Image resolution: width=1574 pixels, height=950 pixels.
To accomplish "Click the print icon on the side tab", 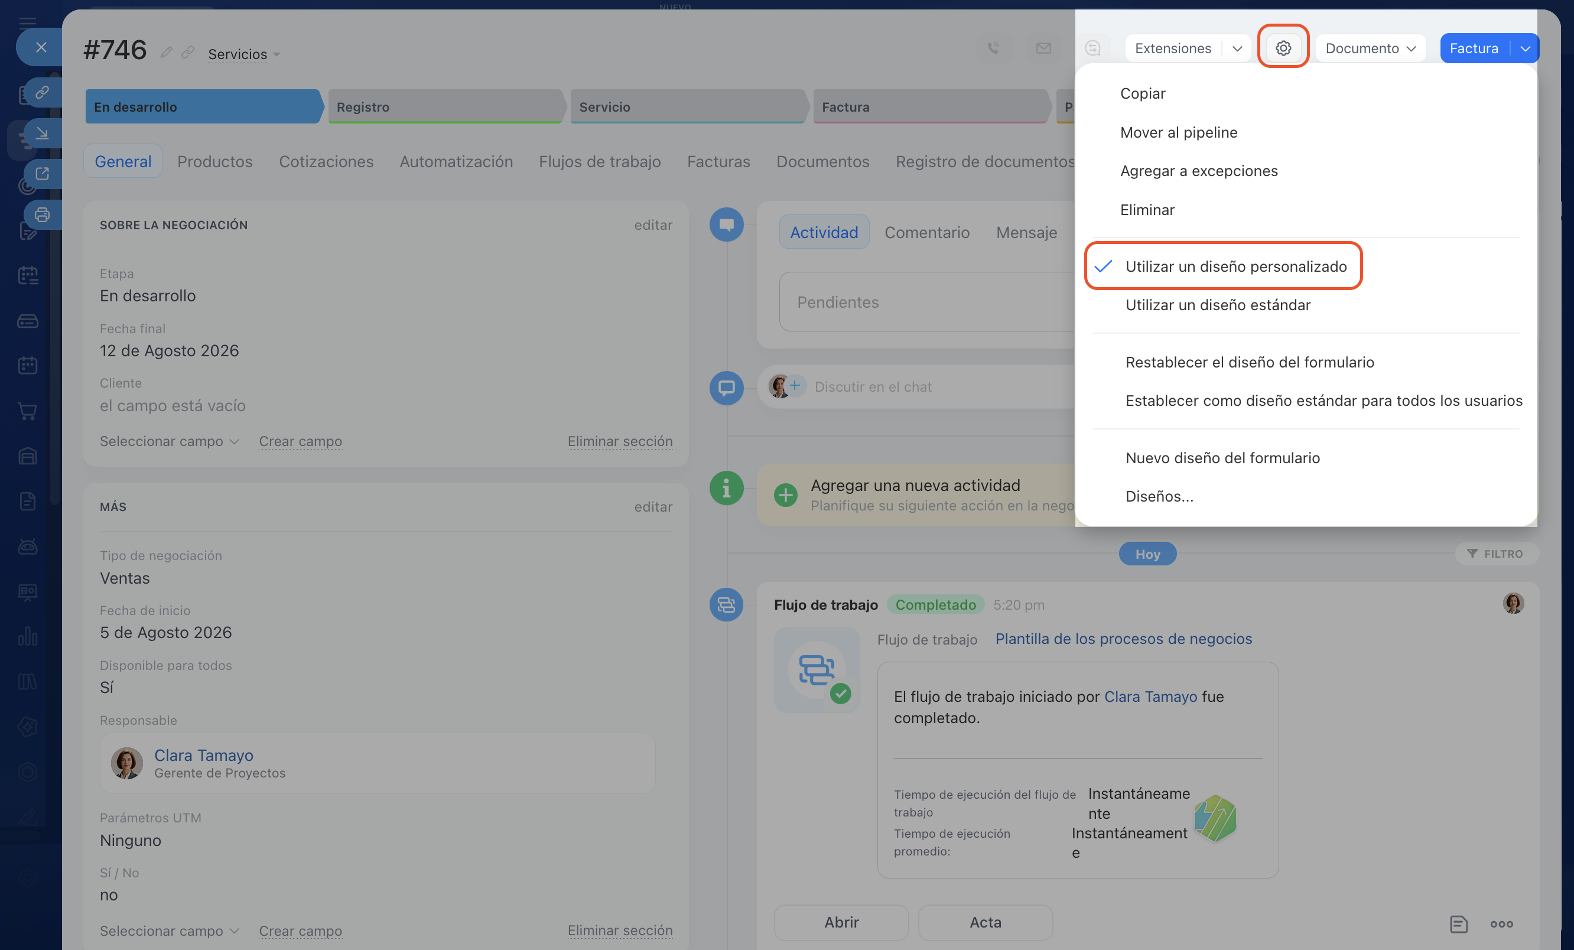I will (x=42, y=214).
